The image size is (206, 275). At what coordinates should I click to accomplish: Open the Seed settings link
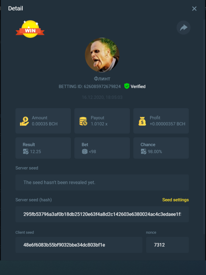pos(175,200)
